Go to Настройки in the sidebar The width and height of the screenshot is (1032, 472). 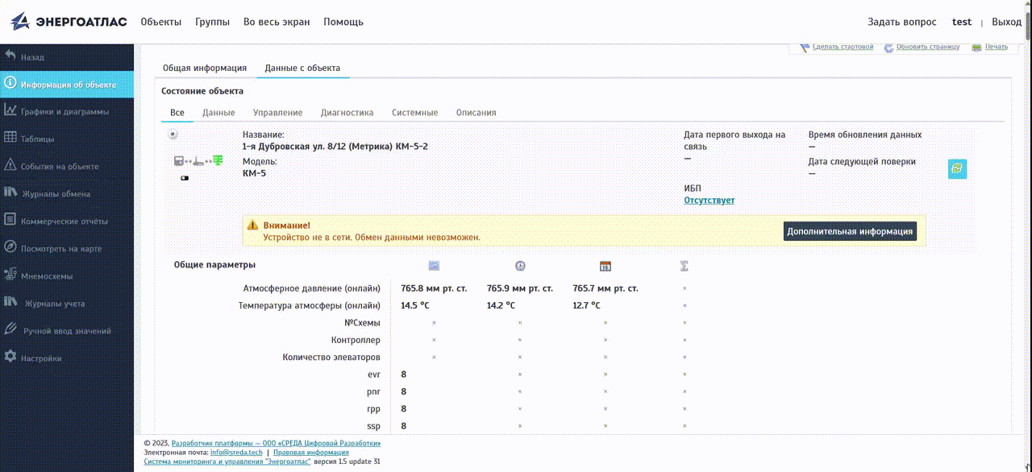pyautogui.click(x=41, y=358)
